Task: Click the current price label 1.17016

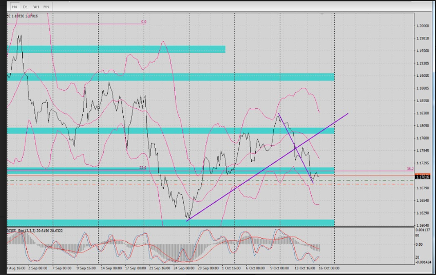Action: 423,177
